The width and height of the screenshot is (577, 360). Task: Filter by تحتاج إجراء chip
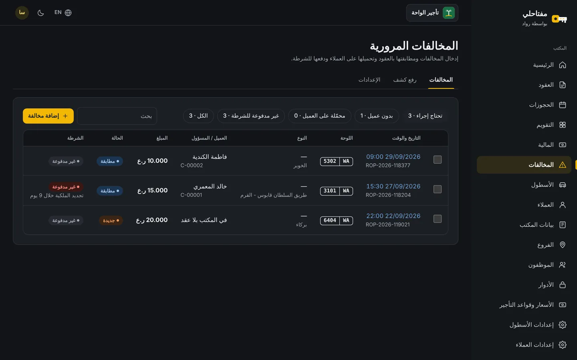(425, 116)
